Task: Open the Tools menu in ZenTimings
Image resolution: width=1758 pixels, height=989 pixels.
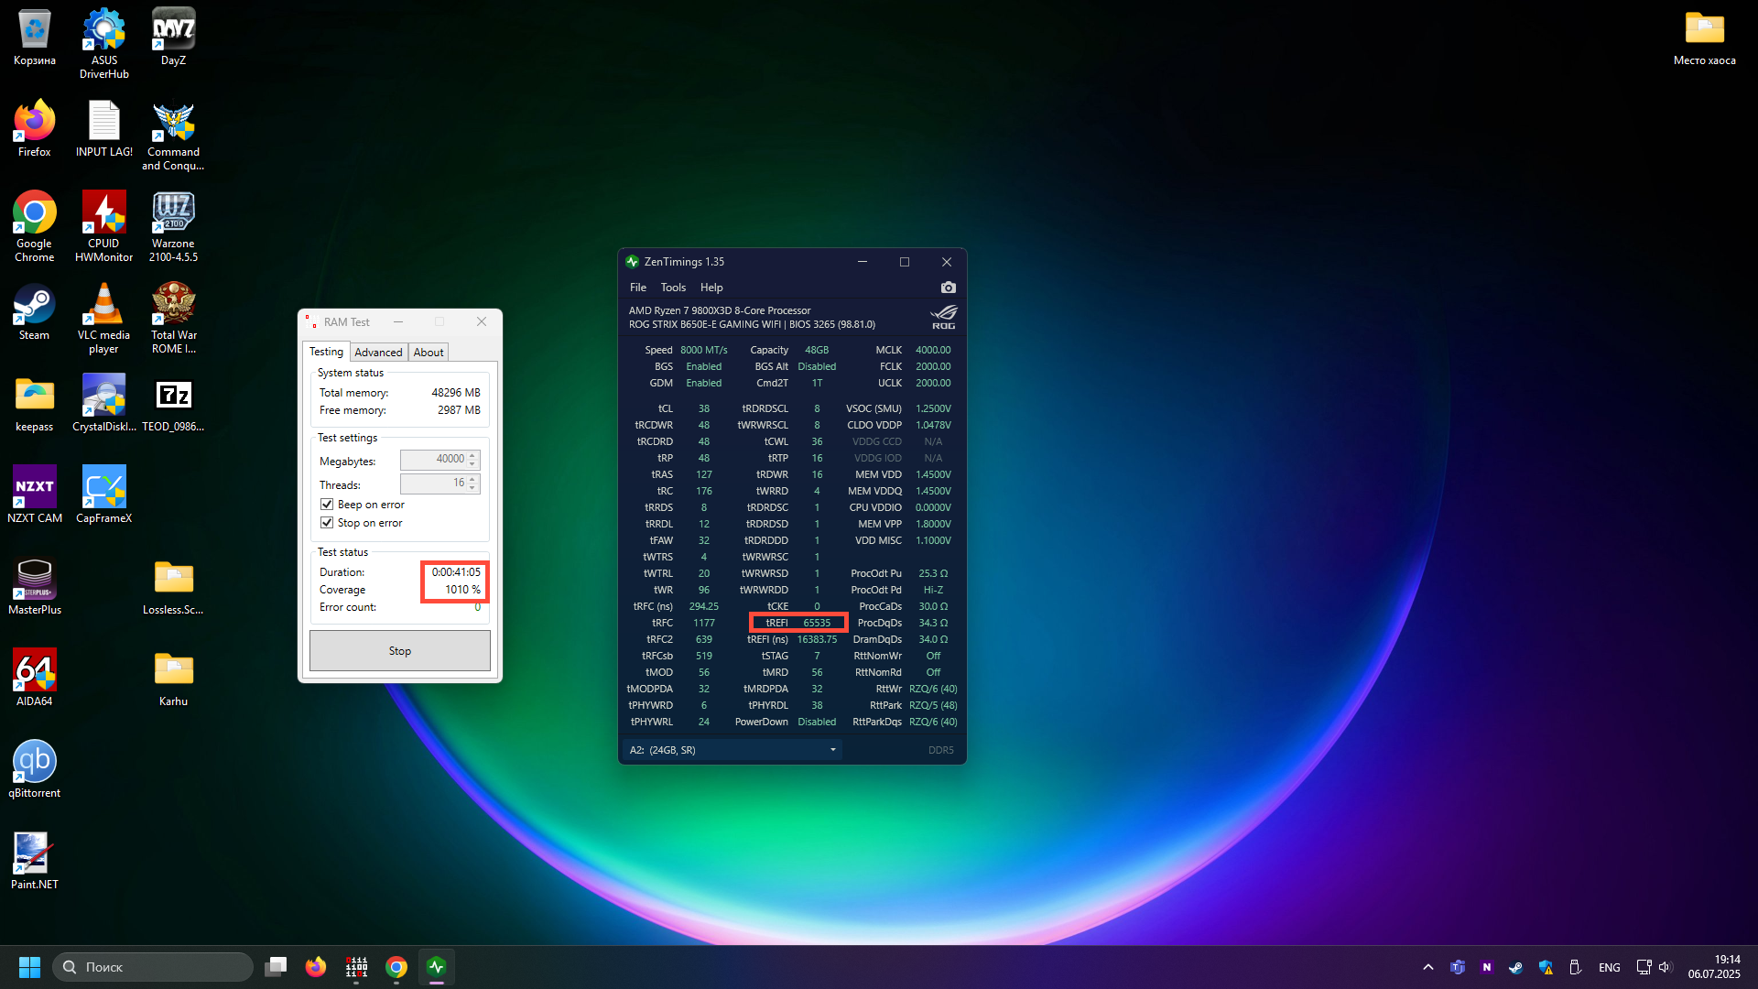Action: (x=673, y=288)
